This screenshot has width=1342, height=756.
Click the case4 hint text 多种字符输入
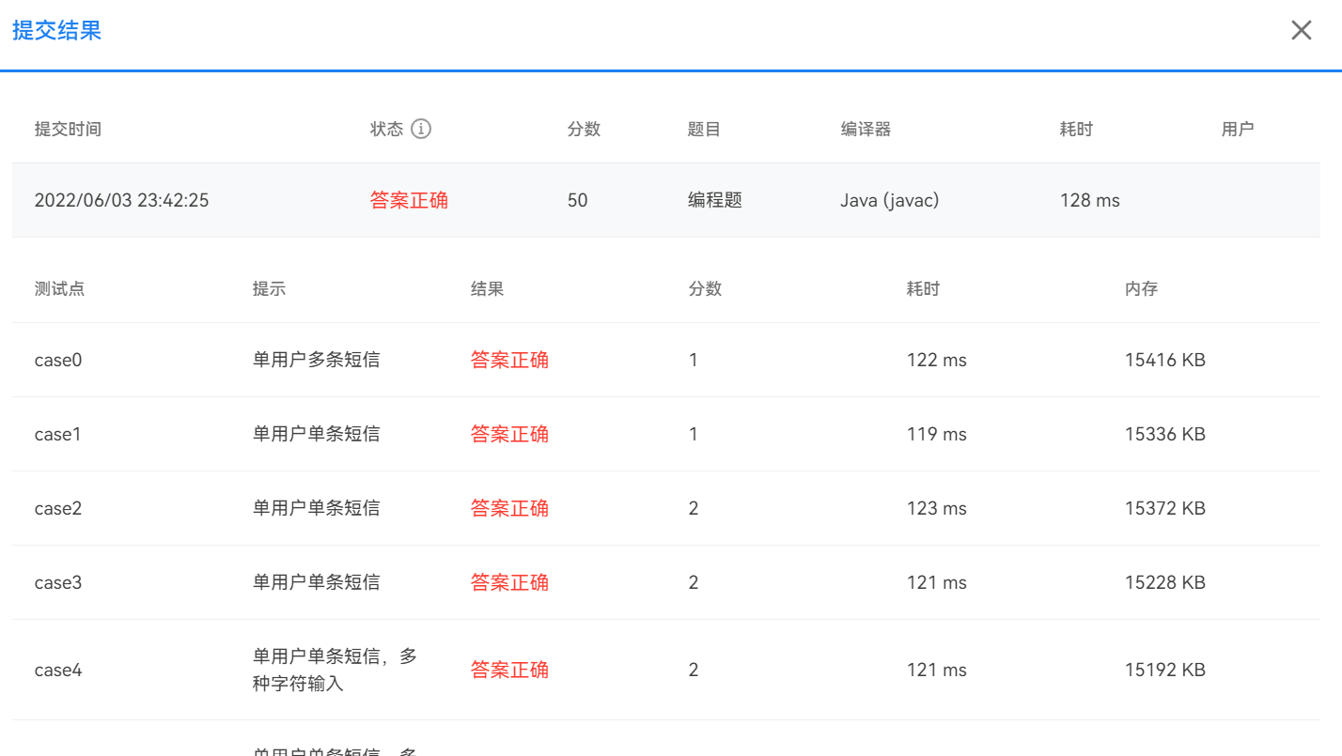[x=335, y=670]
